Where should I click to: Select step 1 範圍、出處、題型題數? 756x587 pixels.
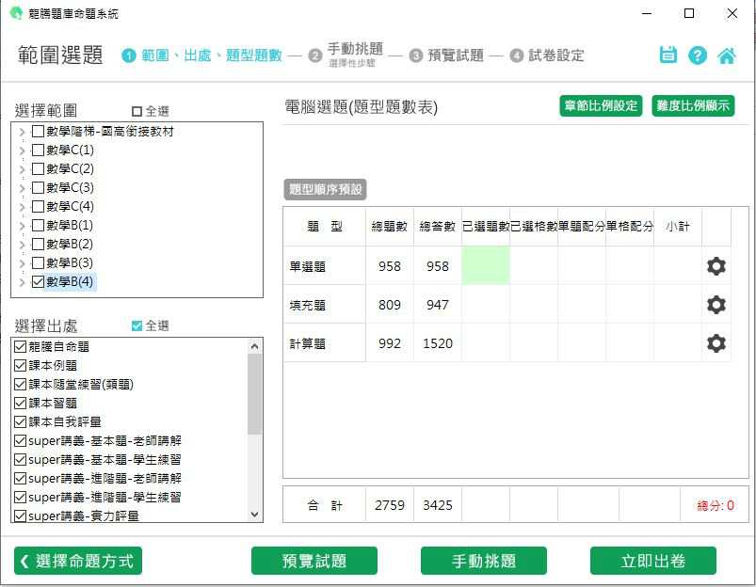point(202,56)
